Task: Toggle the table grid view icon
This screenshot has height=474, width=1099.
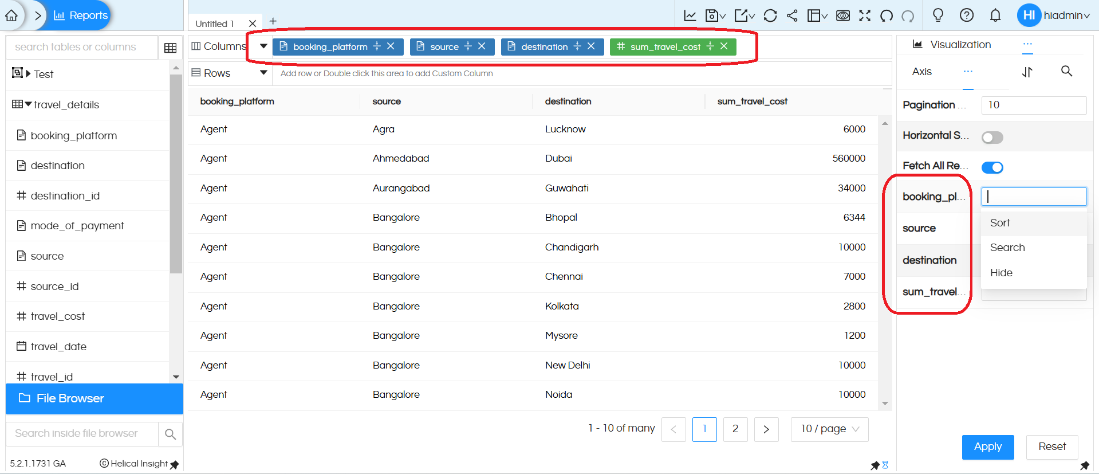Action: (170, 48)
